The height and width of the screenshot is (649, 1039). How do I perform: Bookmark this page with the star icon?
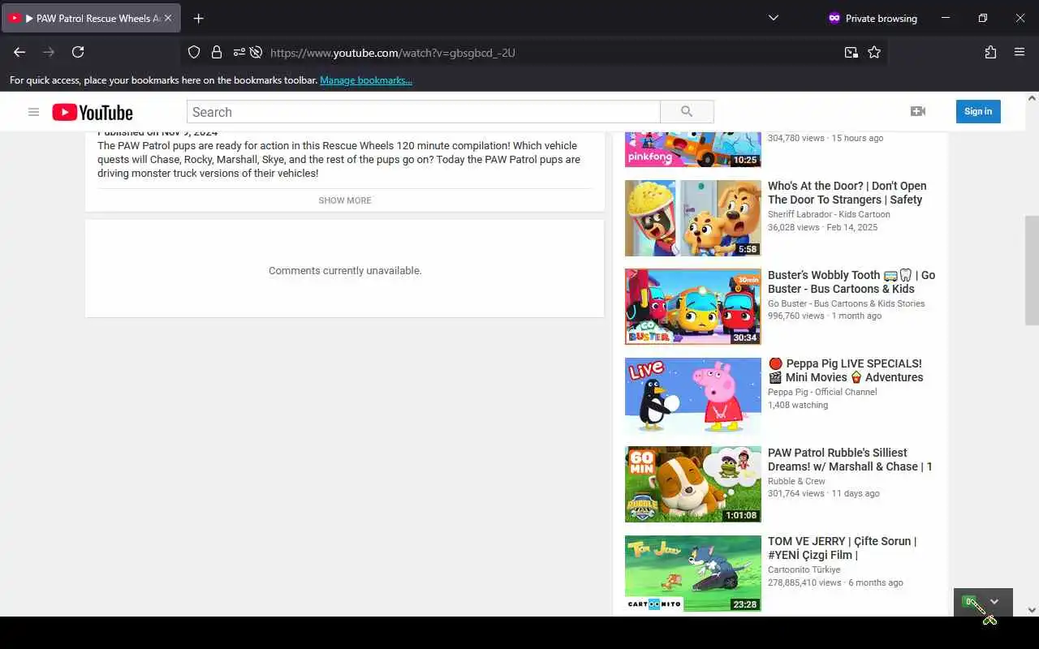point(874,52)
